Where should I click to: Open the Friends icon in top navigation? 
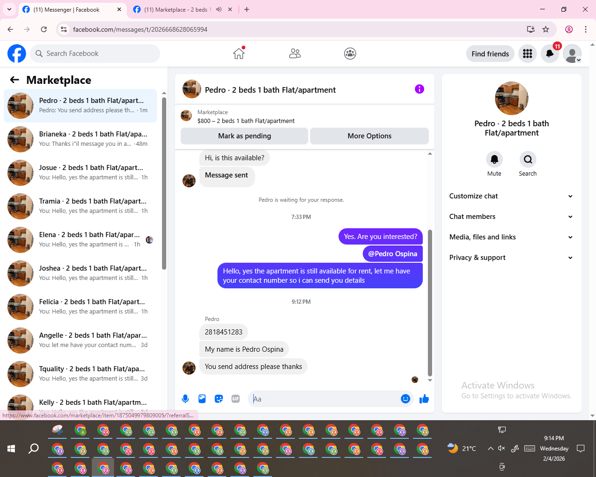pos(295,54)
